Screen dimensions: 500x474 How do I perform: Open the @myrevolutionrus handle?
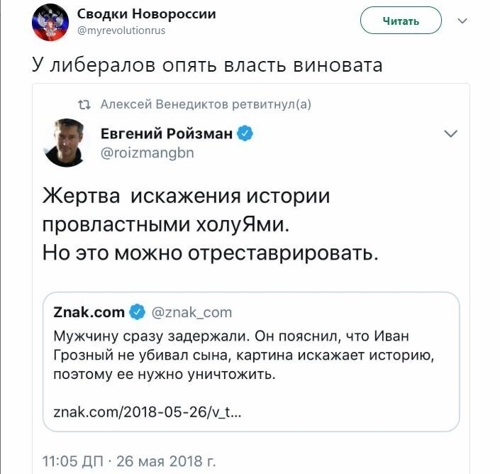121,31
